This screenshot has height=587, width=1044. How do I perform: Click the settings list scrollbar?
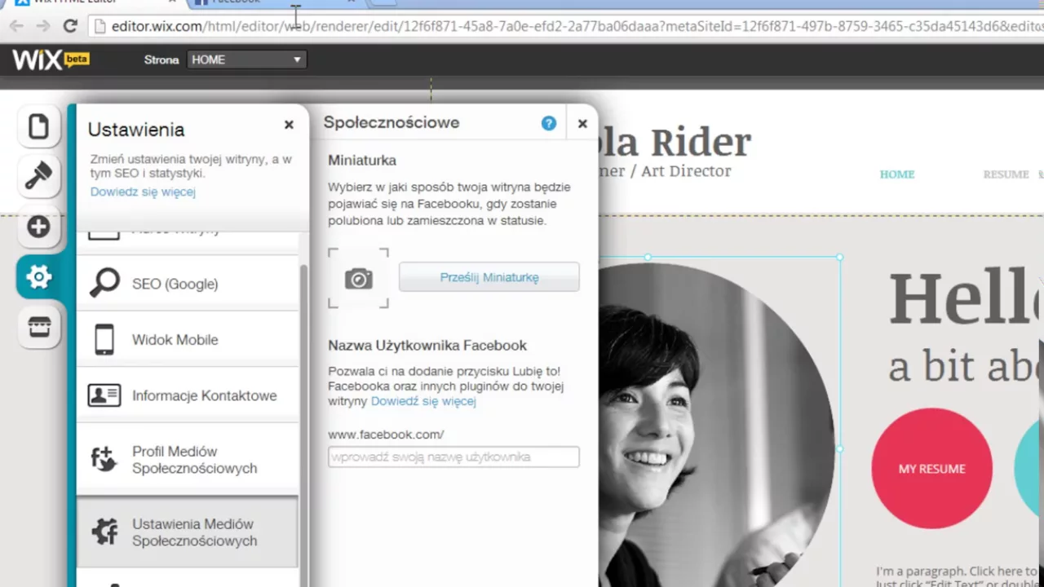pos(305,424)
